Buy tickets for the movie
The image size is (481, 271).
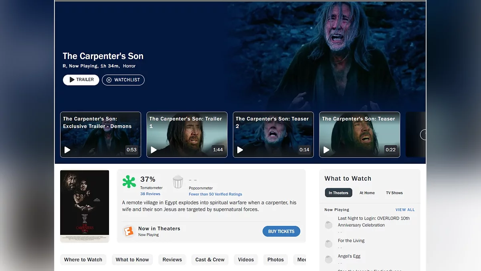281,231
